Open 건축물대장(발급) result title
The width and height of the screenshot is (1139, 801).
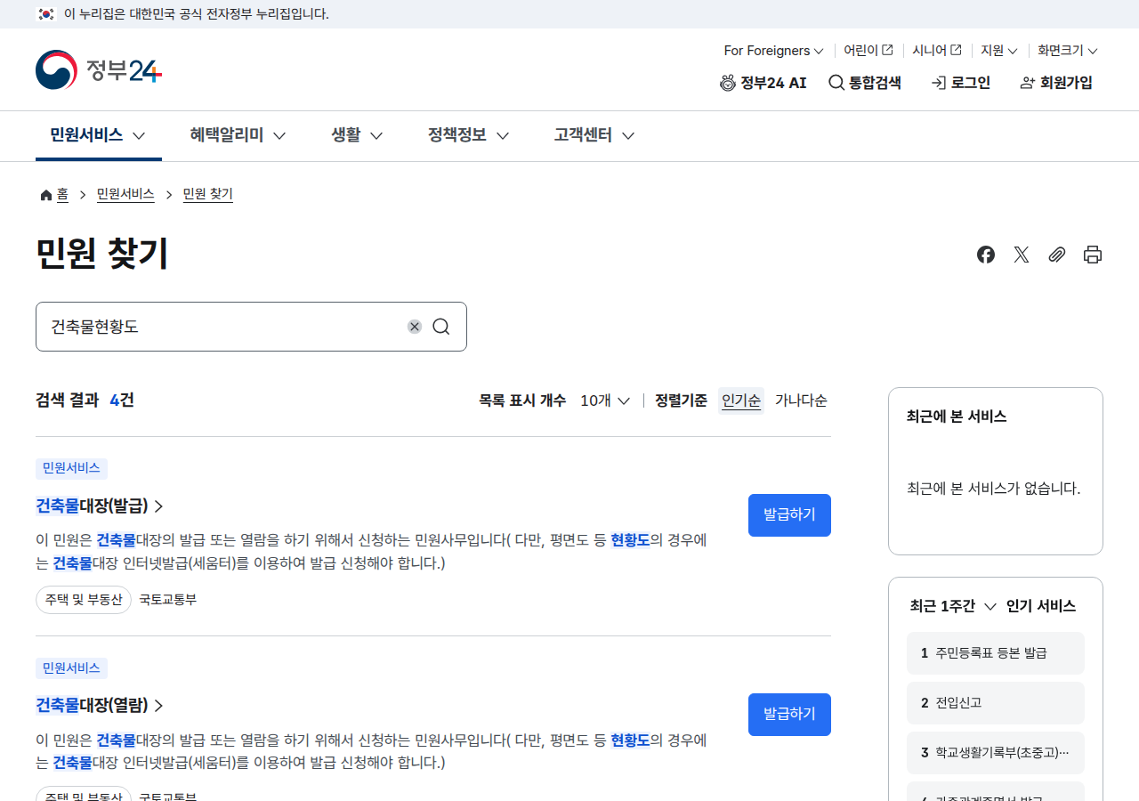pos(100,506)
